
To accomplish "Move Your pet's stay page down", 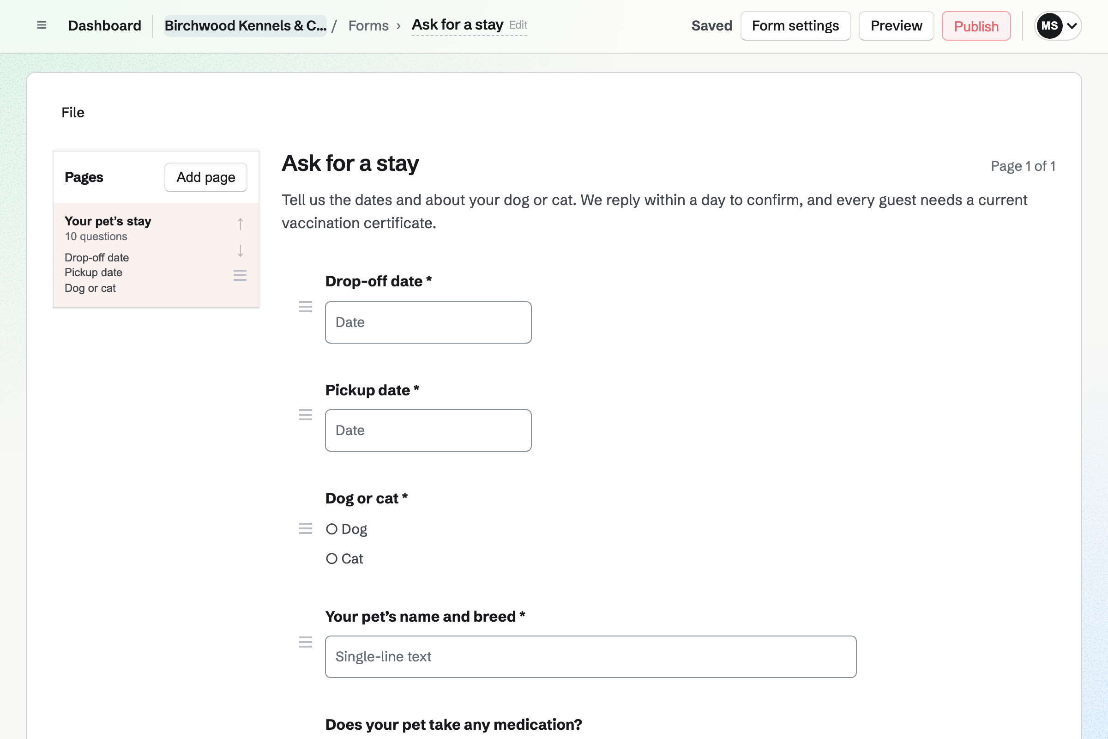I will tap(240, 251).
